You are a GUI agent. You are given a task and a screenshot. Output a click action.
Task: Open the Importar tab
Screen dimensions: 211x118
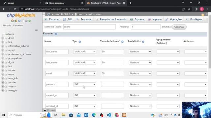click(155, 19)
